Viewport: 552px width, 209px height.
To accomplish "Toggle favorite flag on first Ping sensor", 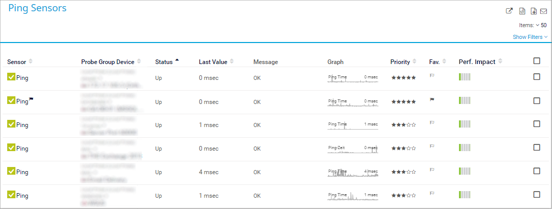I will click(x=432, y=76).
